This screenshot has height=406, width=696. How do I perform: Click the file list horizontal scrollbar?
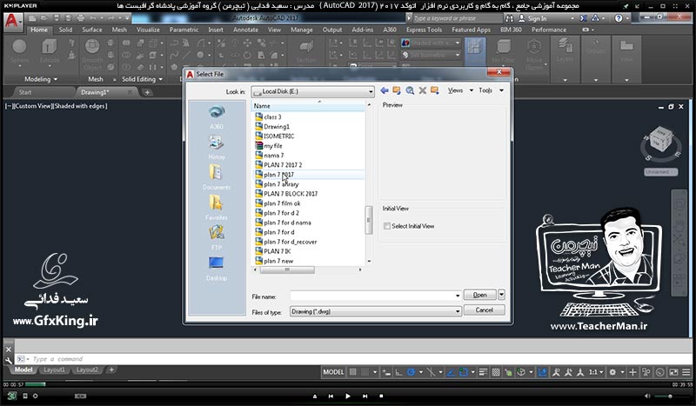(x=307, y=270)
